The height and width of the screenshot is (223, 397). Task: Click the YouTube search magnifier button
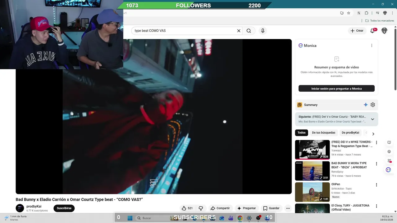(249, 31)
